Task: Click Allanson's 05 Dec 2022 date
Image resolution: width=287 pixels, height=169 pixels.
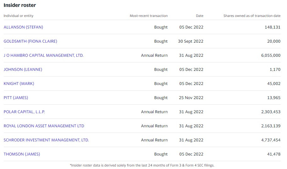Action: 191,27
